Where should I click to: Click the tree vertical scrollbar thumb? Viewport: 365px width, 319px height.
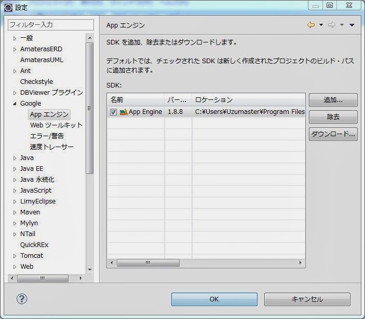(x=89, y=108)
